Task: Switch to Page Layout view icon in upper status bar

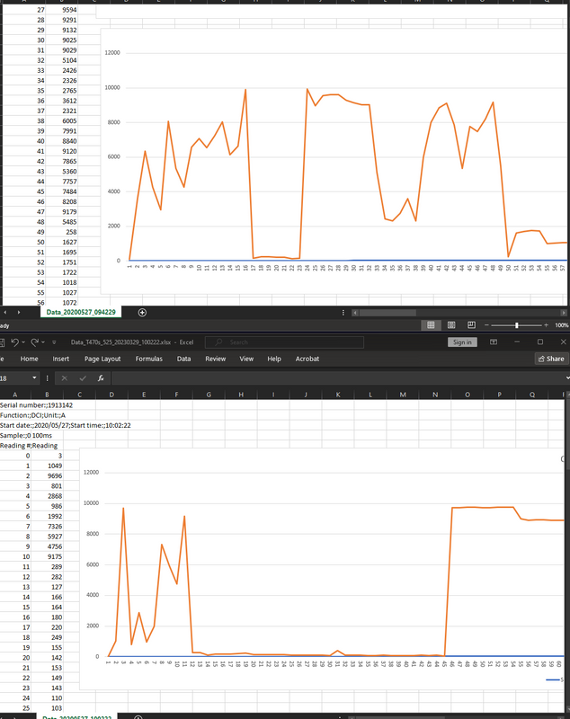Action: click(451, 325)
